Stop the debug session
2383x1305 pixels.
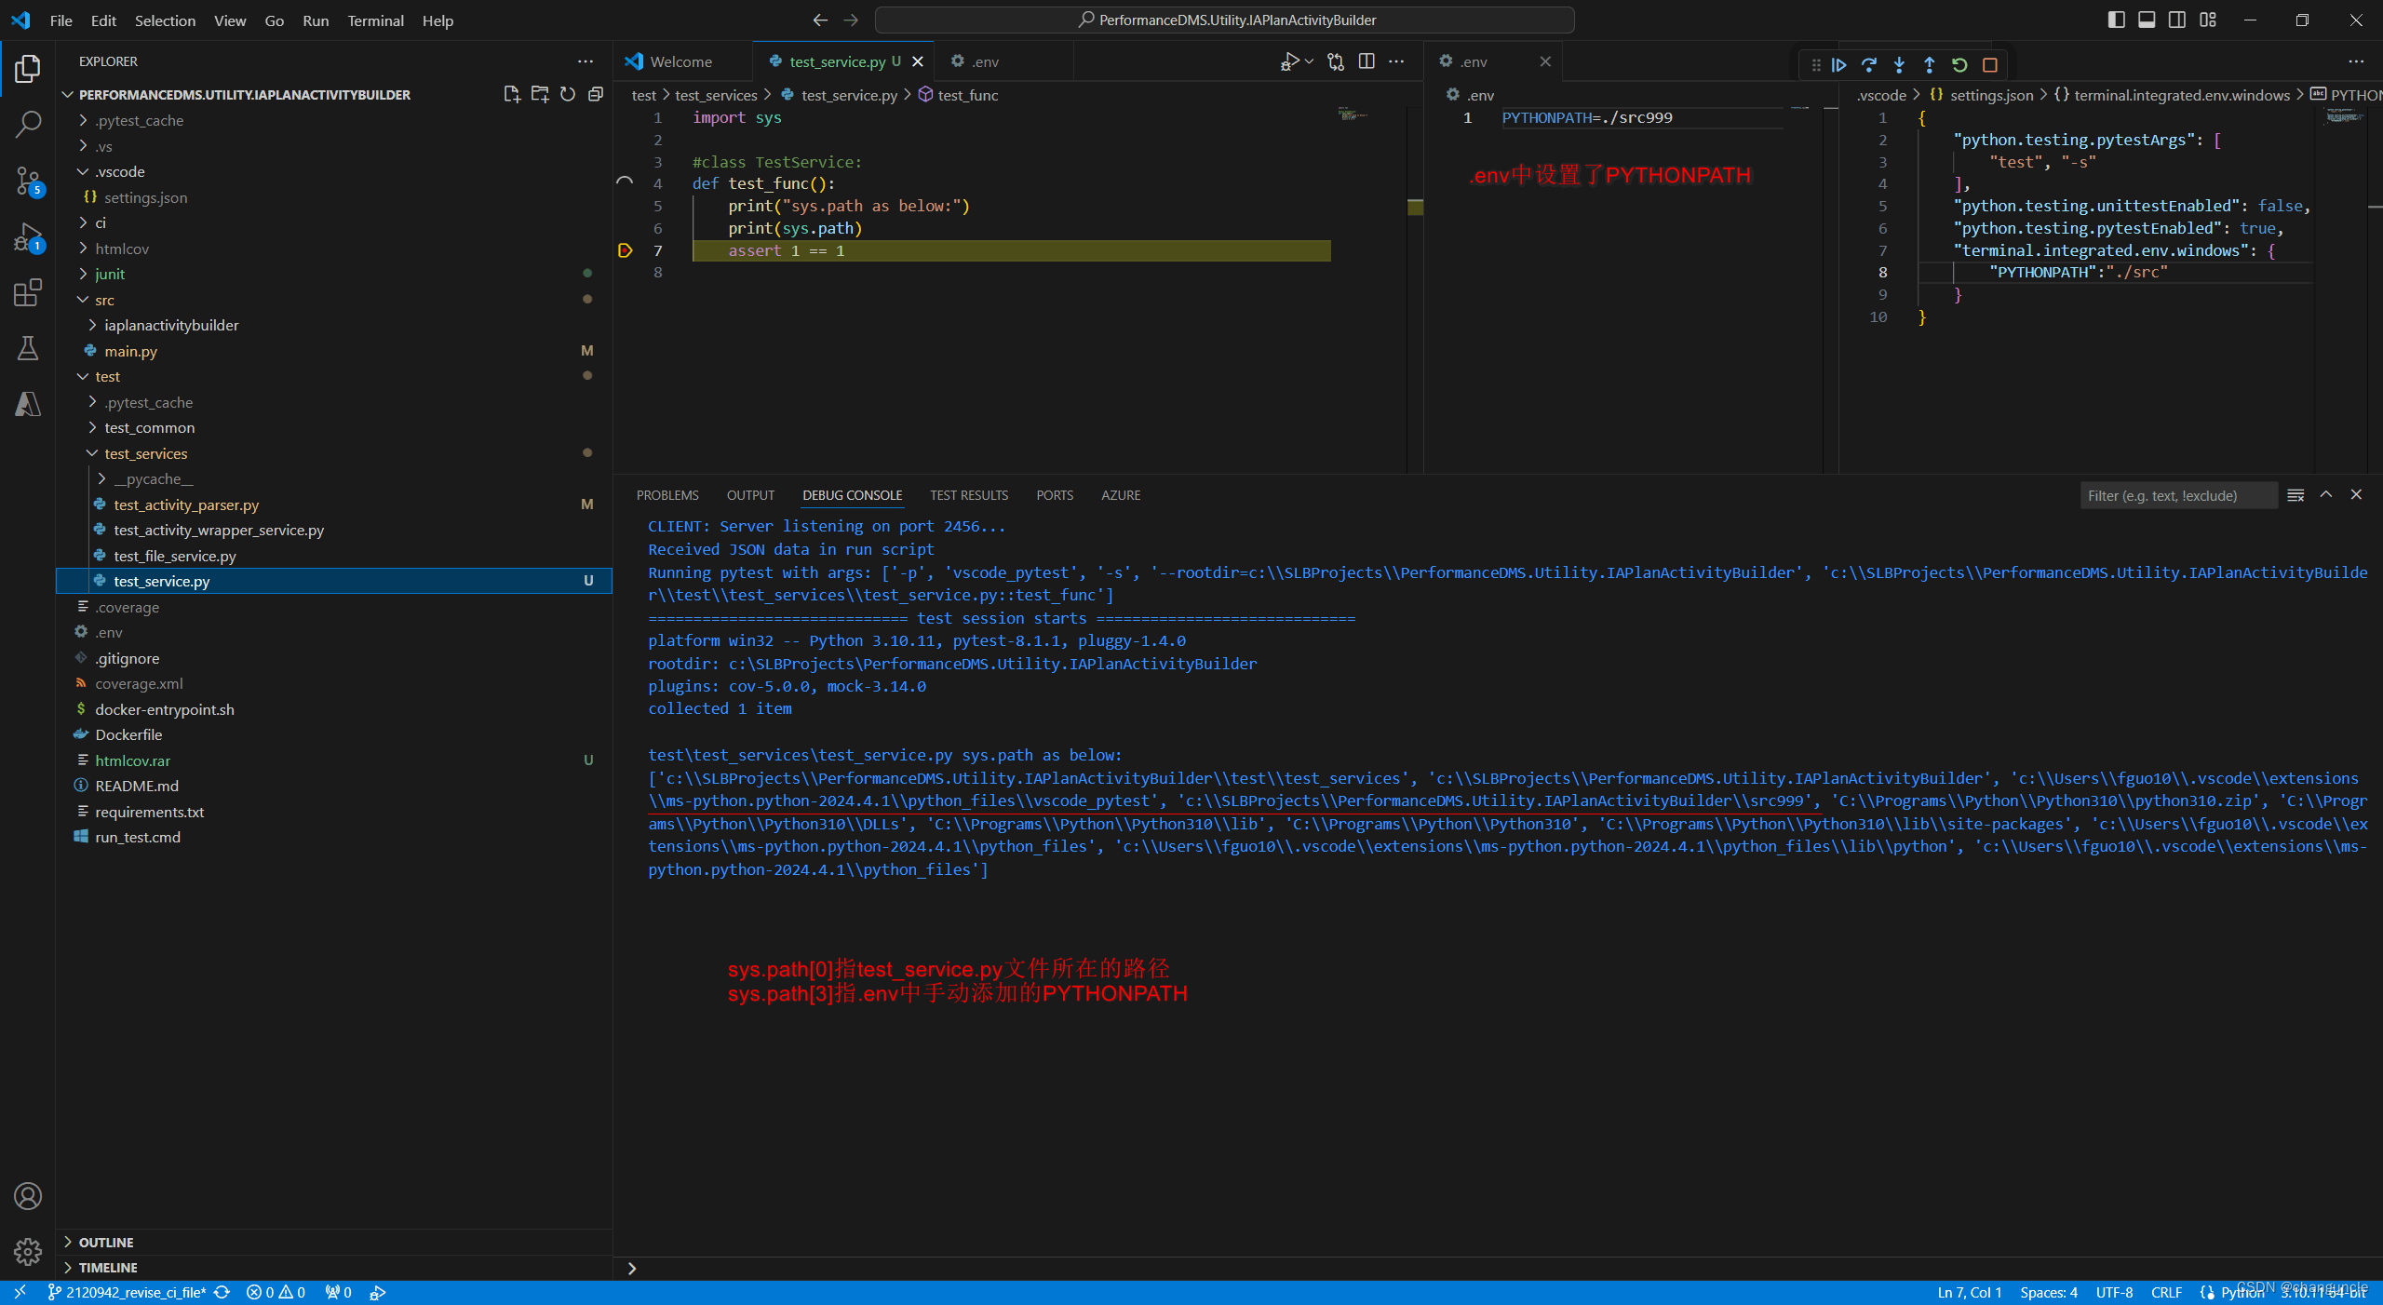pyautogui.click(x=1990, y=65)
